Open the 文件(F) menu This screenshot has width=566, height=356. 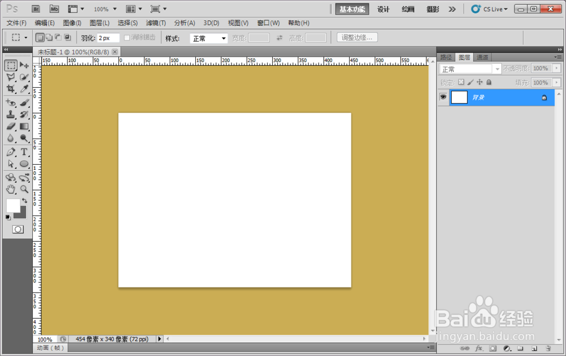tap(16, 23)
